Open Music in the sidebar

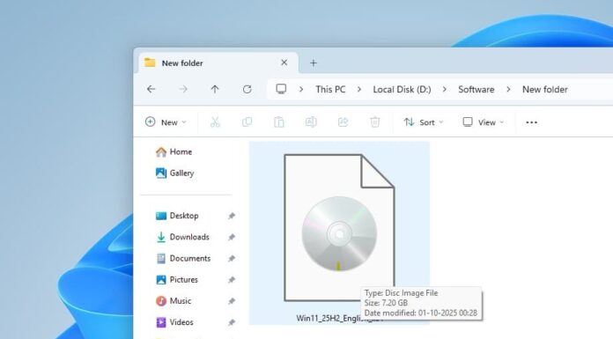click(174, 300)
